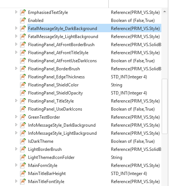Viewport: 169px width, 186px height.
Task: Expand the EmphasisedTextStyle node
Action: pos(16,12)
